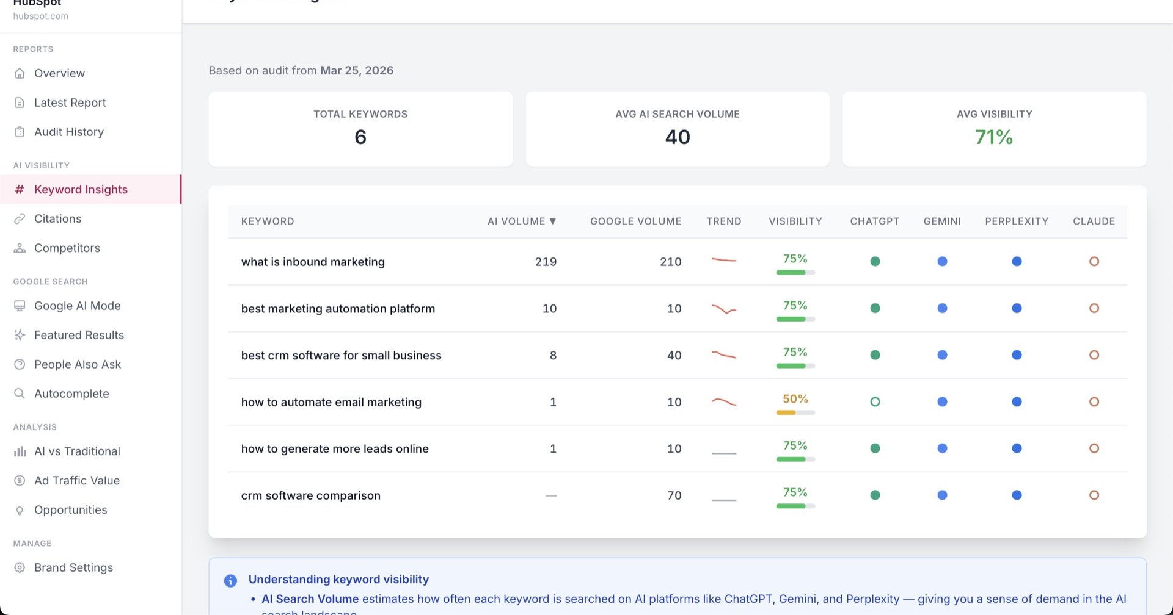The image size is (1173, 615).
Task: Click 50% visibility bar for email marketing row
Action: (x=795, y=412)
